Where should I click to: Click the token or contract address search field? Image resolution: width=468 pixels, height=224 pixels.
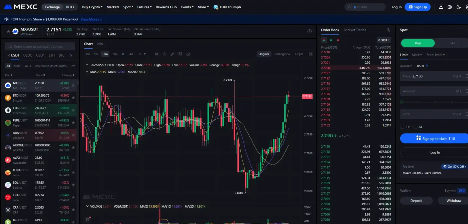tap(40, 47)
